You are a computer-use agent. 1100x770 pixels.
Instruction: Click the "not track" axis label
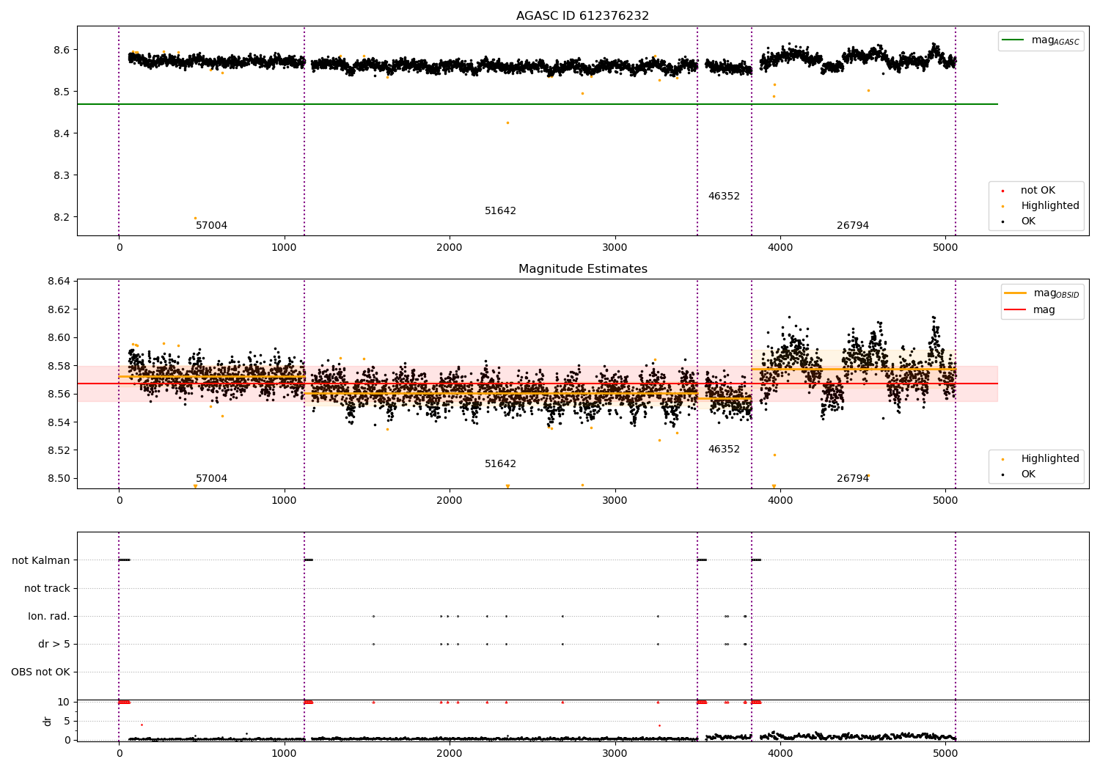[47, 588]
